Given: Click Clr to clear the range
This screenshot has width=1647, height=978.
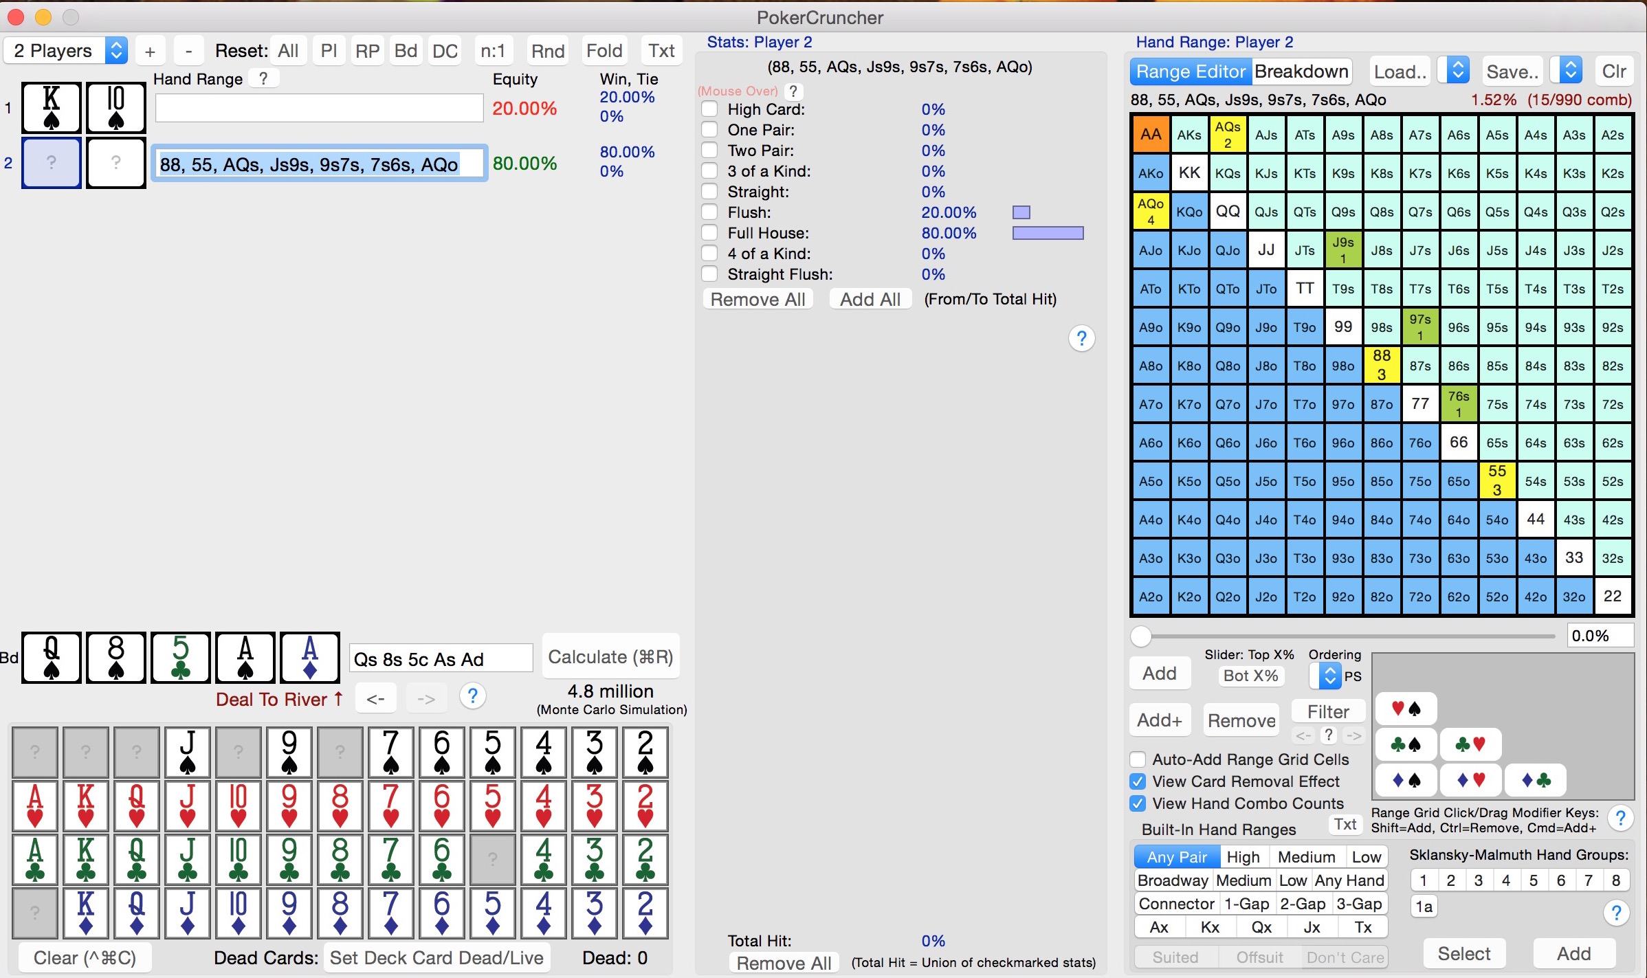Looking at the screenshot, I should (1614, 71).
